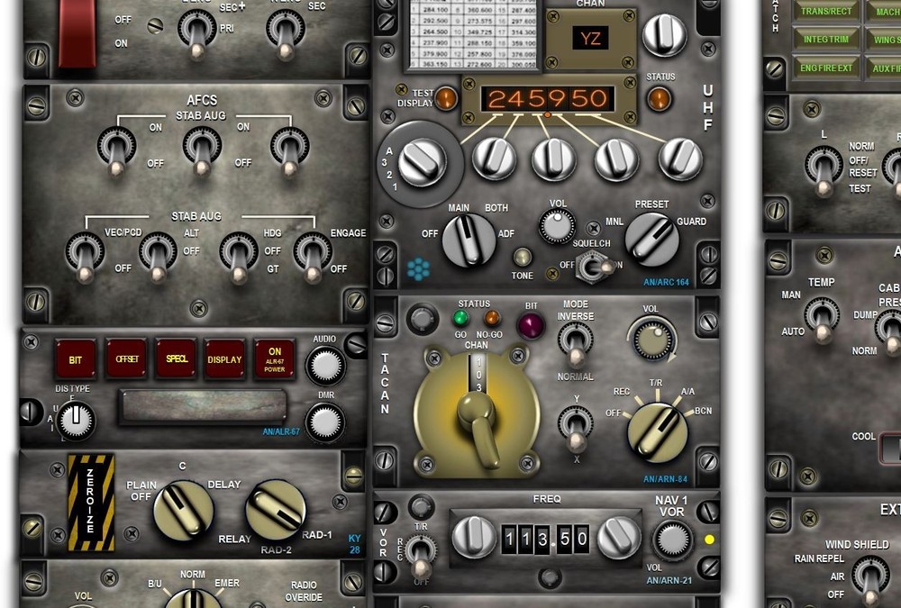Click the orange TACAN NO-GO lamp
The height and width of the screenshot is (608, 901).
(x=492, y=317)
